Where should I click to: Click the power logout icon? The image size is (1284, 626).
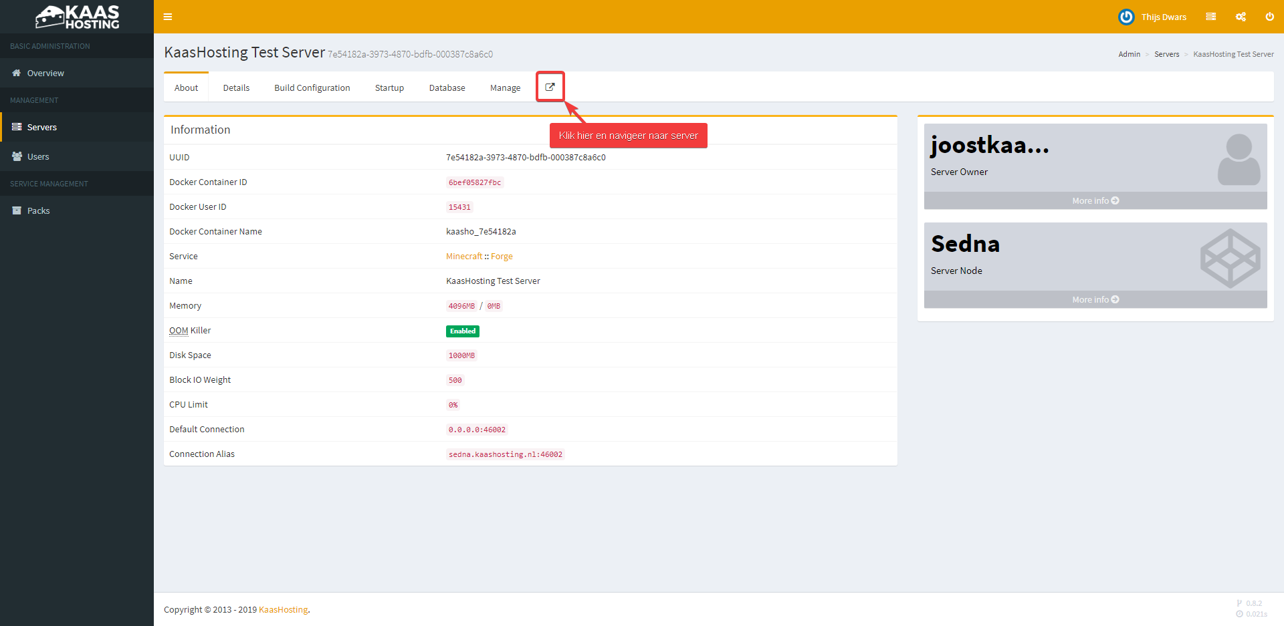click(x=1269, y=17)
